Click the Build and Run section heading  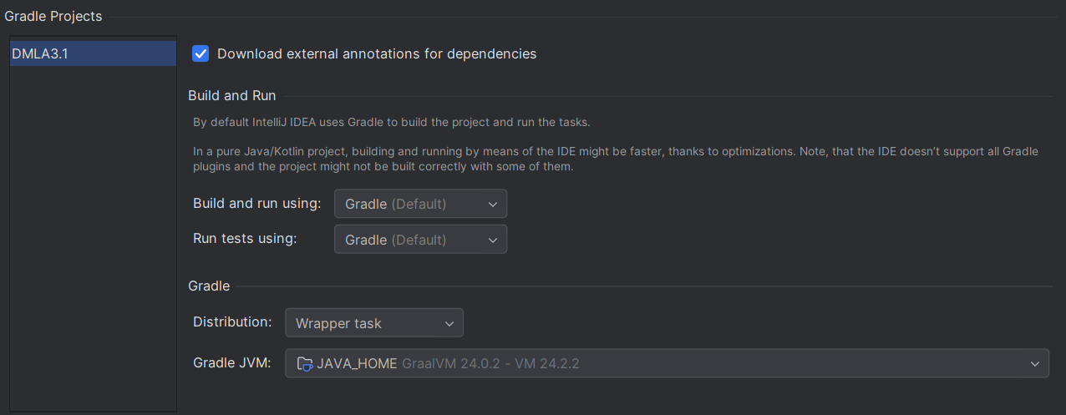point(232,96)
